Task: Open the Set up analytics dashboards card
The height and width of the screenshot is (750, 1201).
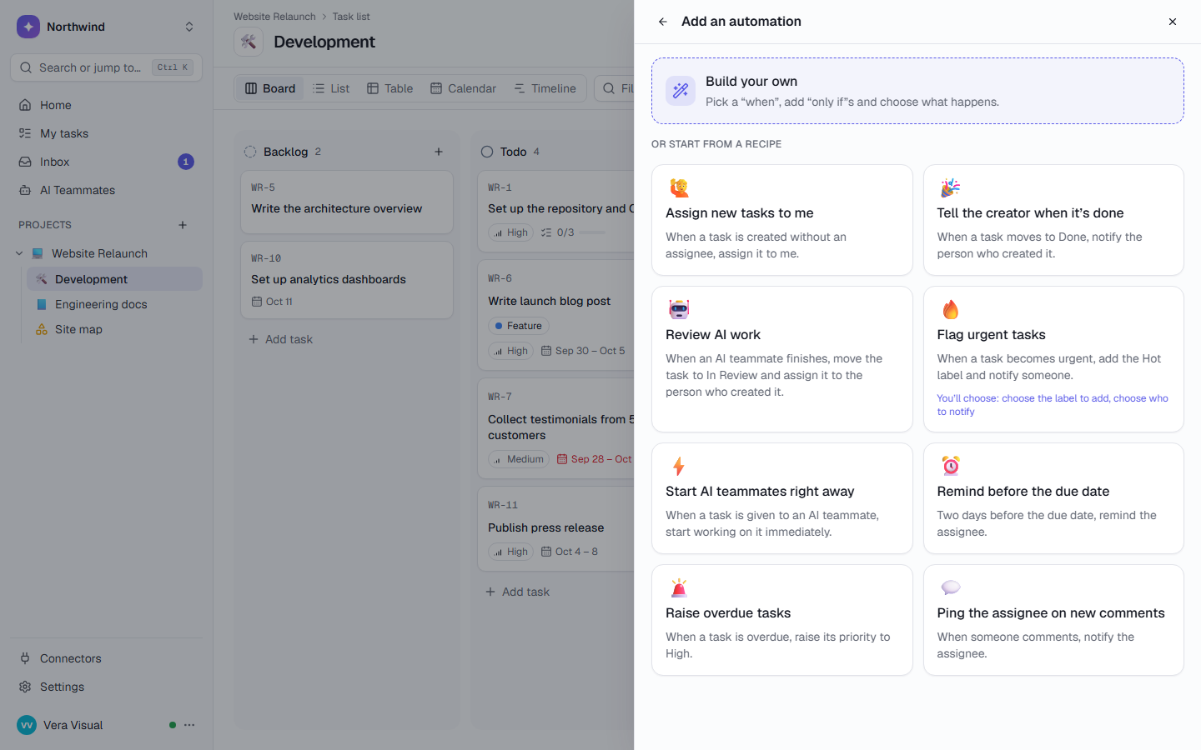Action: (x=347, y=280)
